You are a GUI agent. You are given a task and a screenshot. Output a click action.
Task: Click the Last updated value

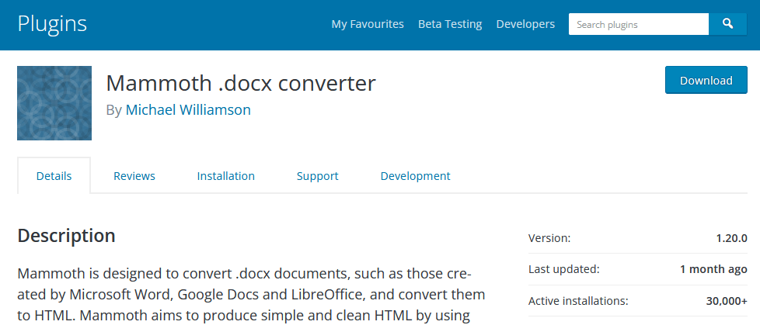(713, 269)
